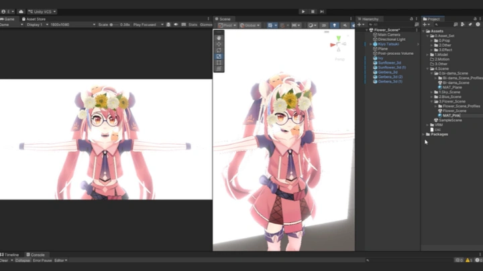Image resolution: width=483 pixels, height=271 pixels.
Task: Open the Unity VCS dropdown
Action: coord(42,11)
